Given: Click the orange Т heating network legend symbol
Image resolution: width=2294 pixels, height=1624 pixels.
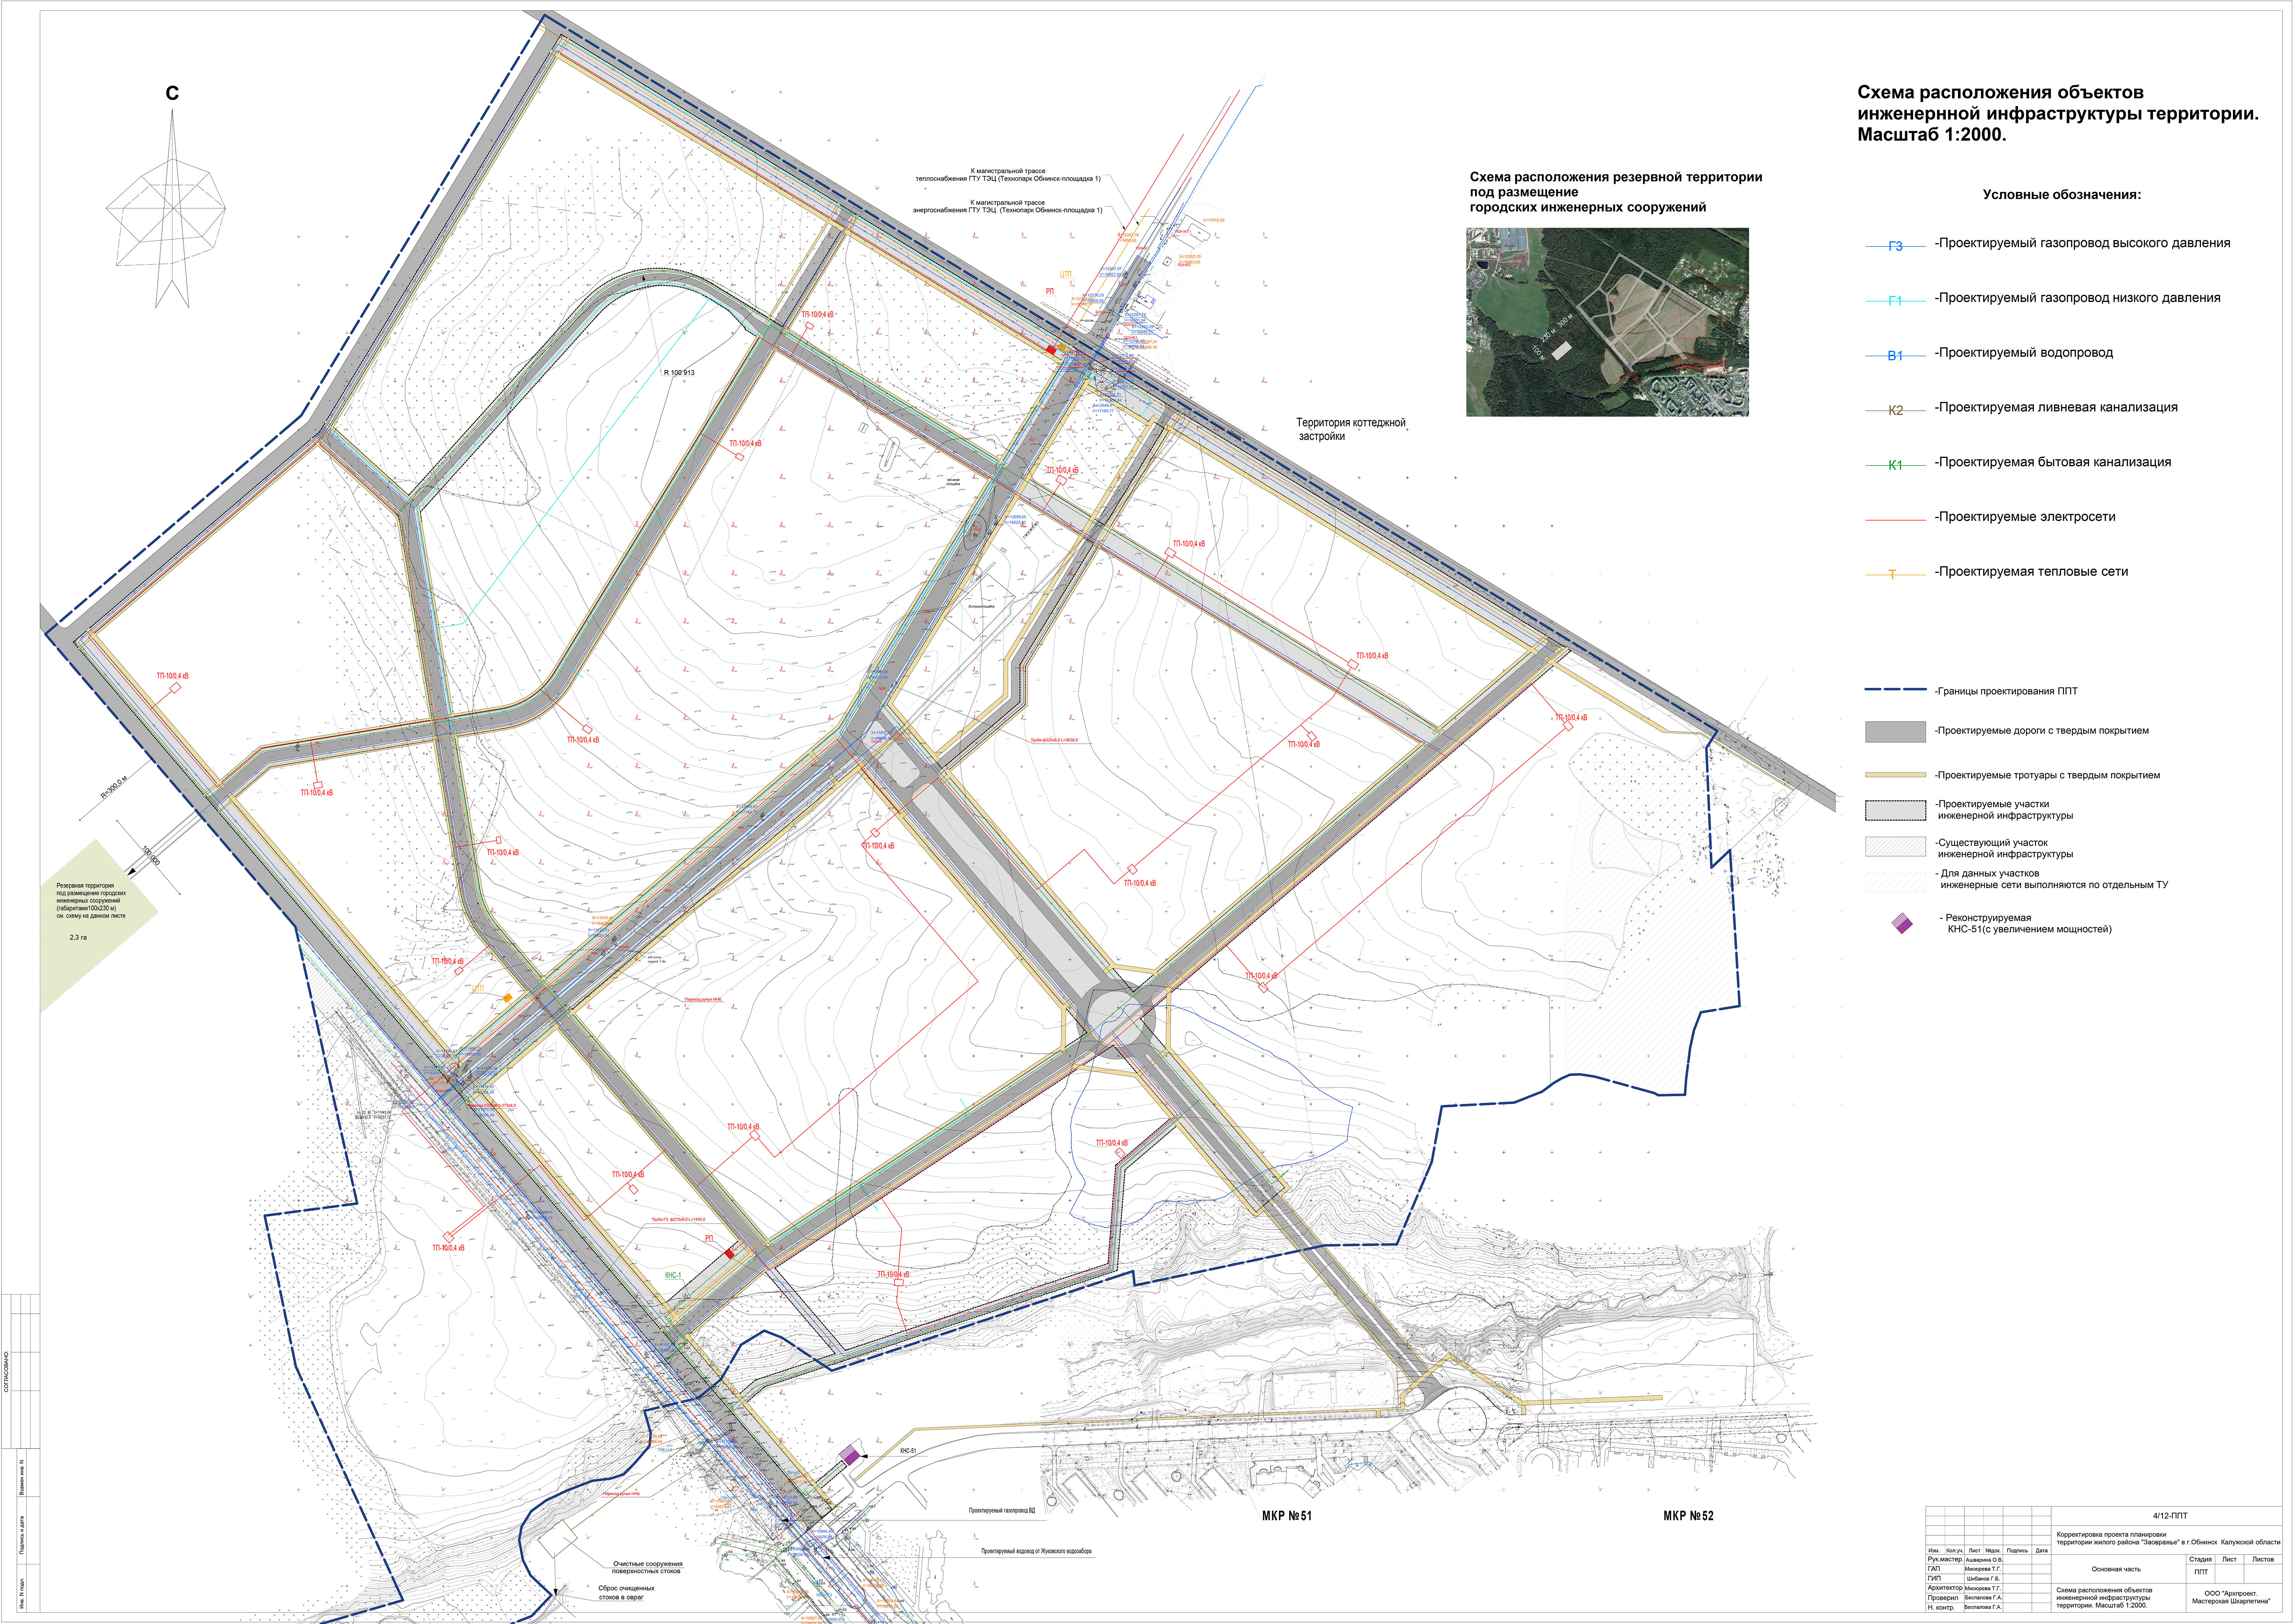Looking at the screenshot, I should tap(1893, 574).
